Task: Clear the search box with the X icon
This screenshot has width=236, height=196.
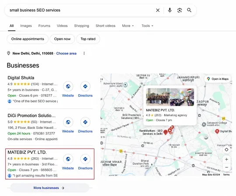Action: (158, 10)
